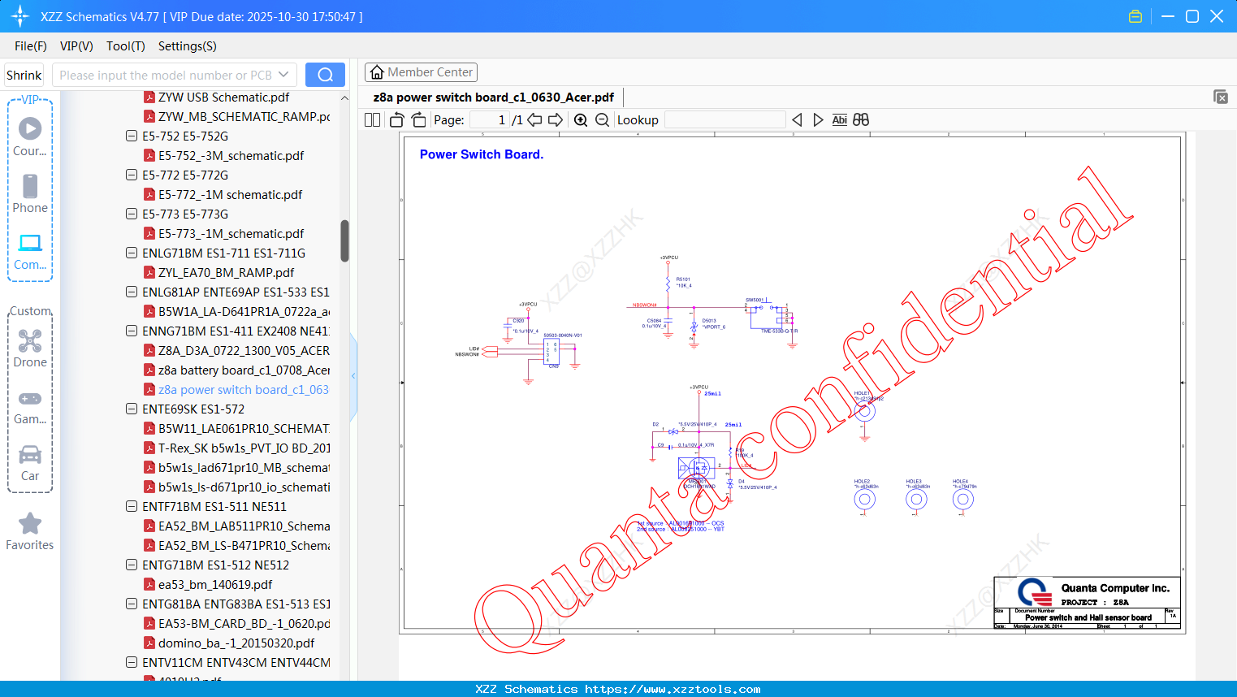Viewport: 1237px width, 697px height.
Task: Find next Lookup result
Action: coord(818,120)
